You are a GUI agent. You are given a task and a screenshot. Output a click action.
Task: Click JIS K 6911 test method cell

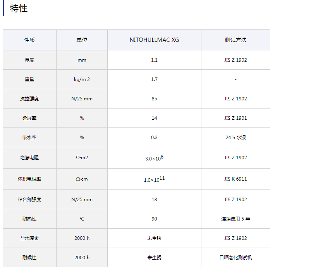coord(235,179)
